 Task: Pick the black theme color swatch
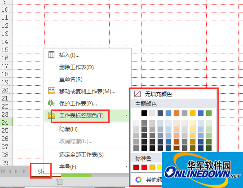click(x=144, y=113)
